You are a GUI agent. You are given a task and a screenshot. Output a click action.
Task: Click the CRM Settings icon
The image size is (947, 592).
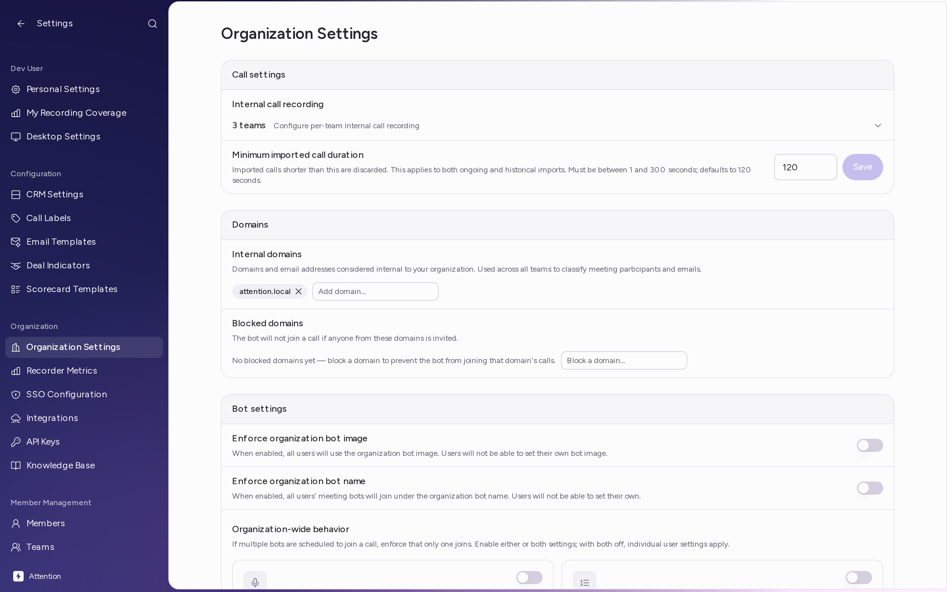coord(16,195)
